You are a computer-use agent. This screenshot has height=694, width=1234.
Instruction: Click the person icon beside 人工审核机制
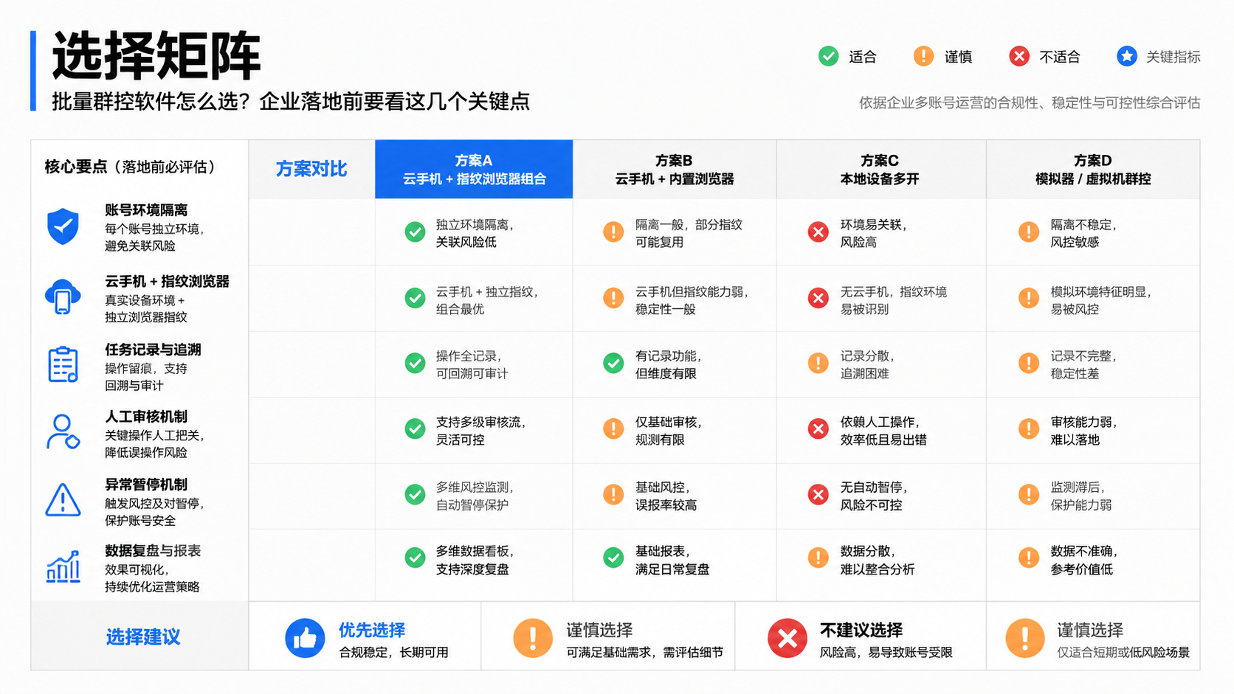[63, 431]
